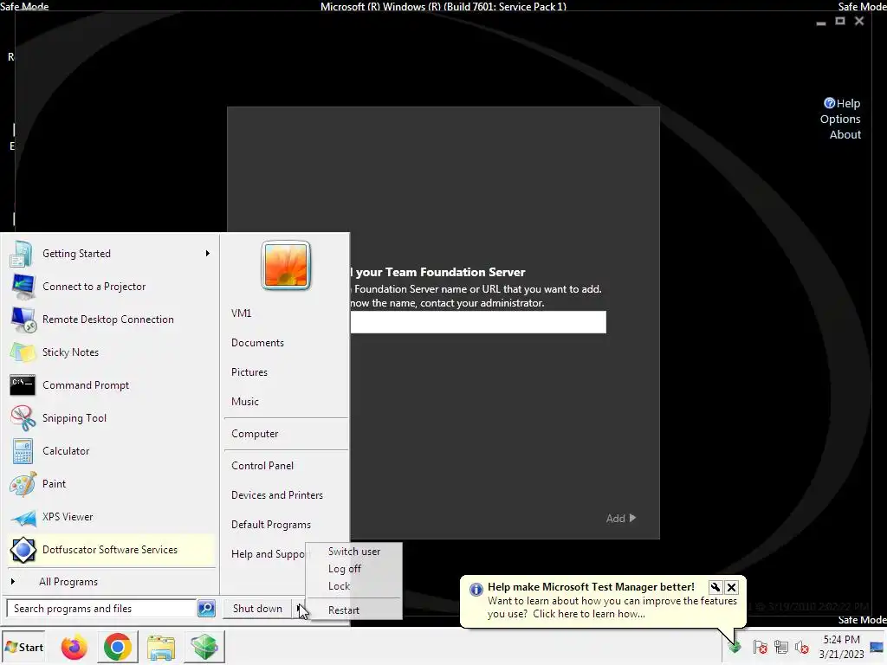Open Help and Support
Image resolution: width=887 pixels, height=665 pixels.
tap(268, 554)
